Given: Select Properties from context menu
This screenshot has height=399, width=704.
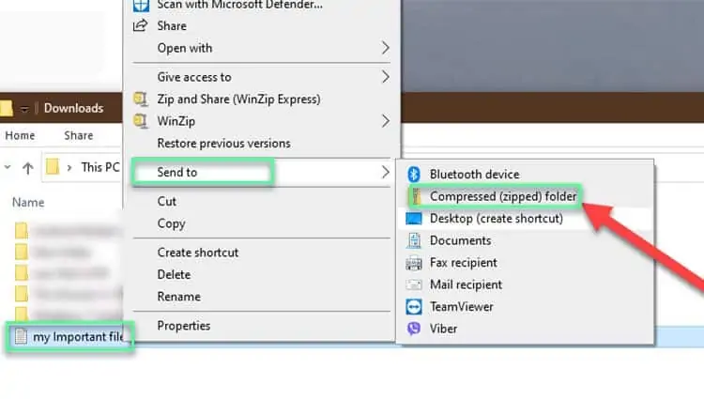Looking at the screenshot, I should pos(184,326).
